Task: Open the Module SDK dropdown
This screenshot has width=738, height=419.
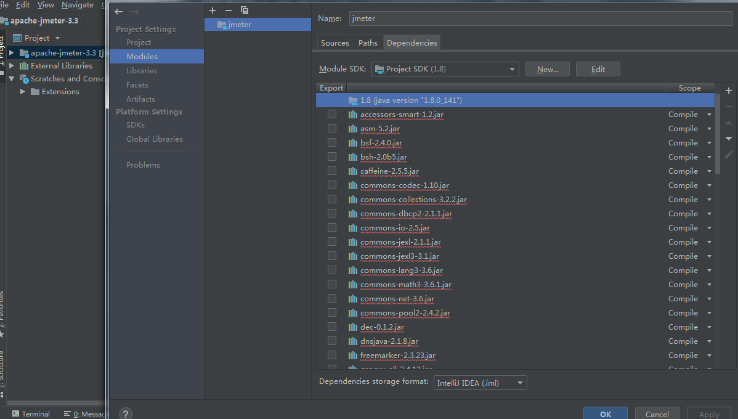Action: click(445, 69)
